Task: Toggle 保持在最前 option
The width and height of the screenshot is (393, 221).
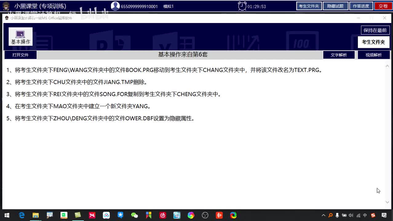Action: 375,30
